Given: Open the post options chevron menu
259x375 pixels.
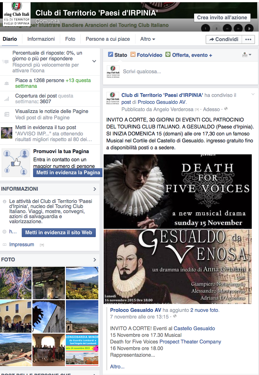Looking at the screenshot, I should click(253, 94).
